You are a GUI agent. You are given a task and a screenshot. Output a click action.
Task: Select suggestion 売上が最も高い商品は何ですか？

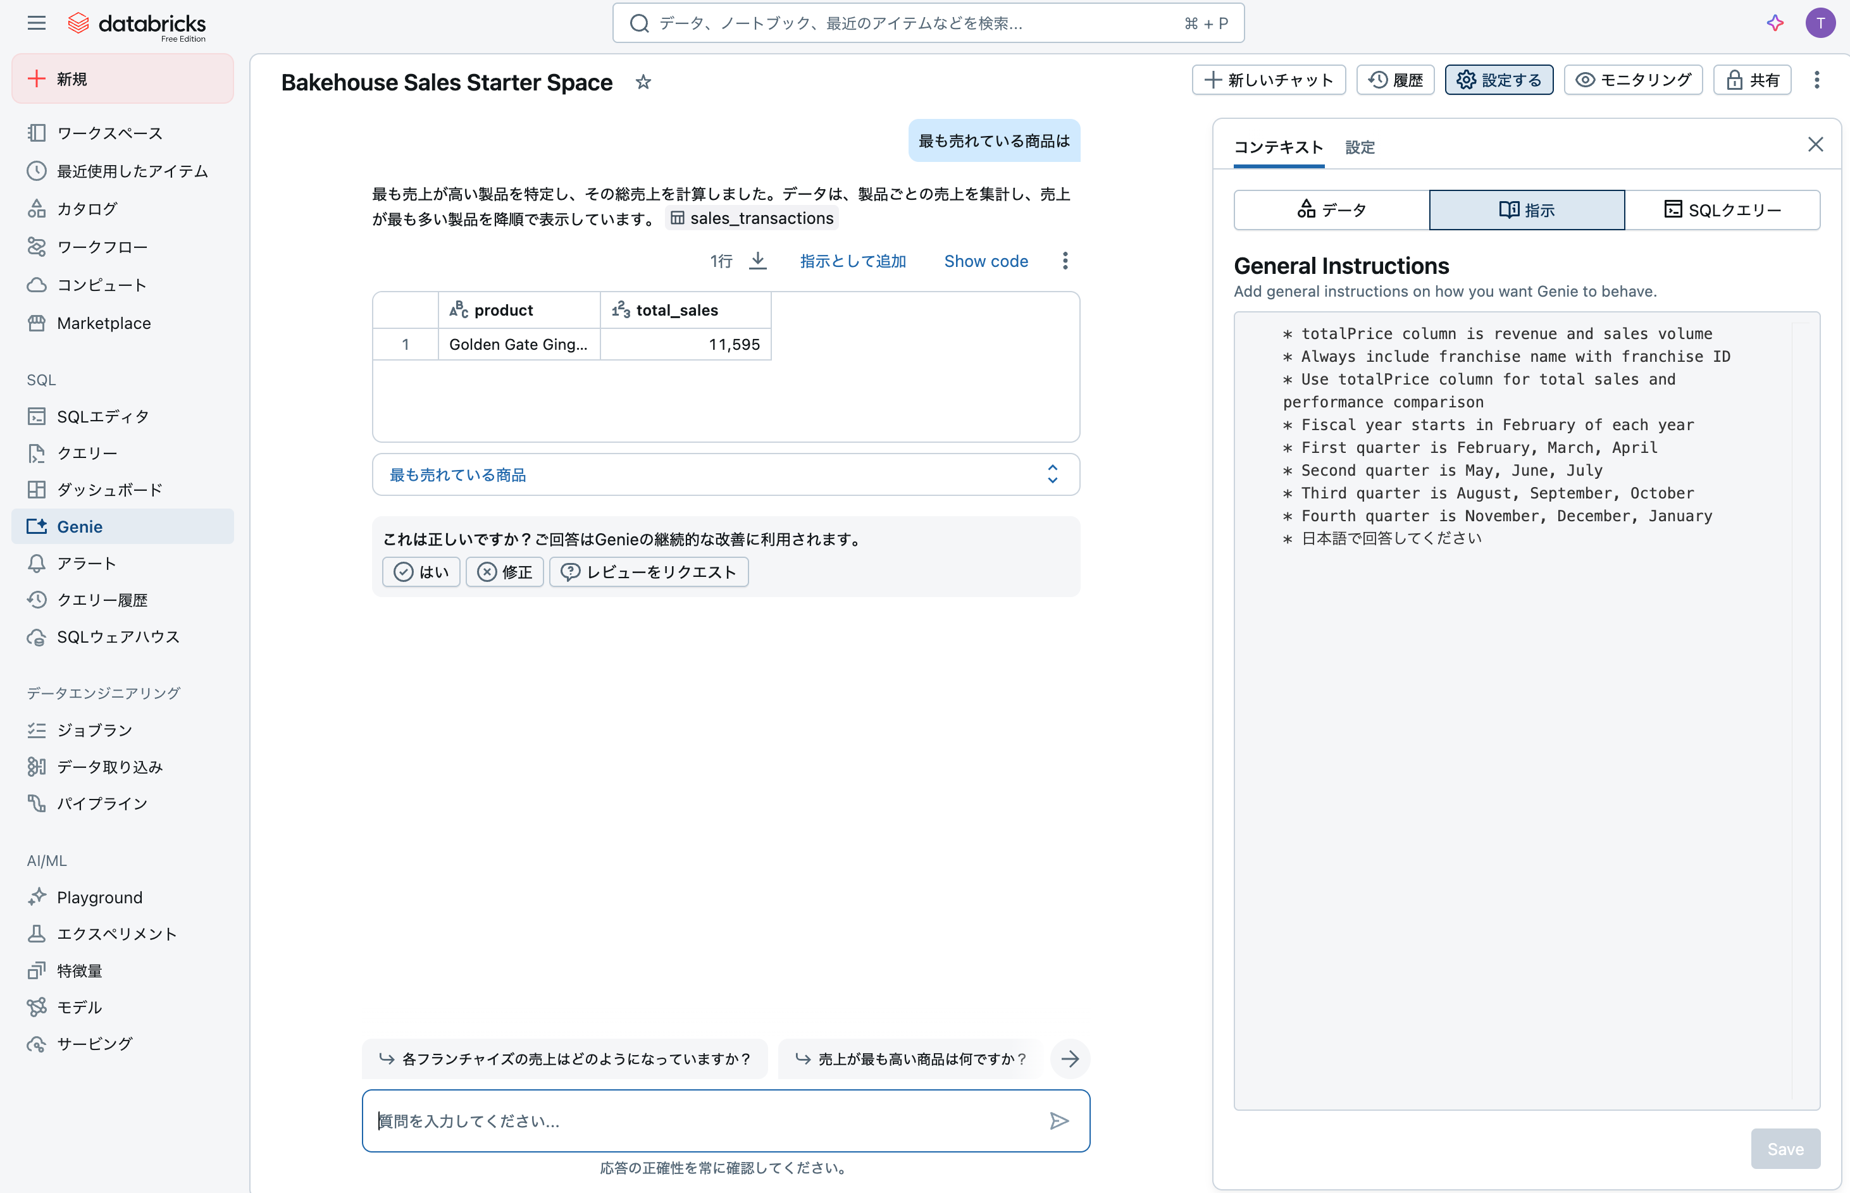coord(910,1058)
